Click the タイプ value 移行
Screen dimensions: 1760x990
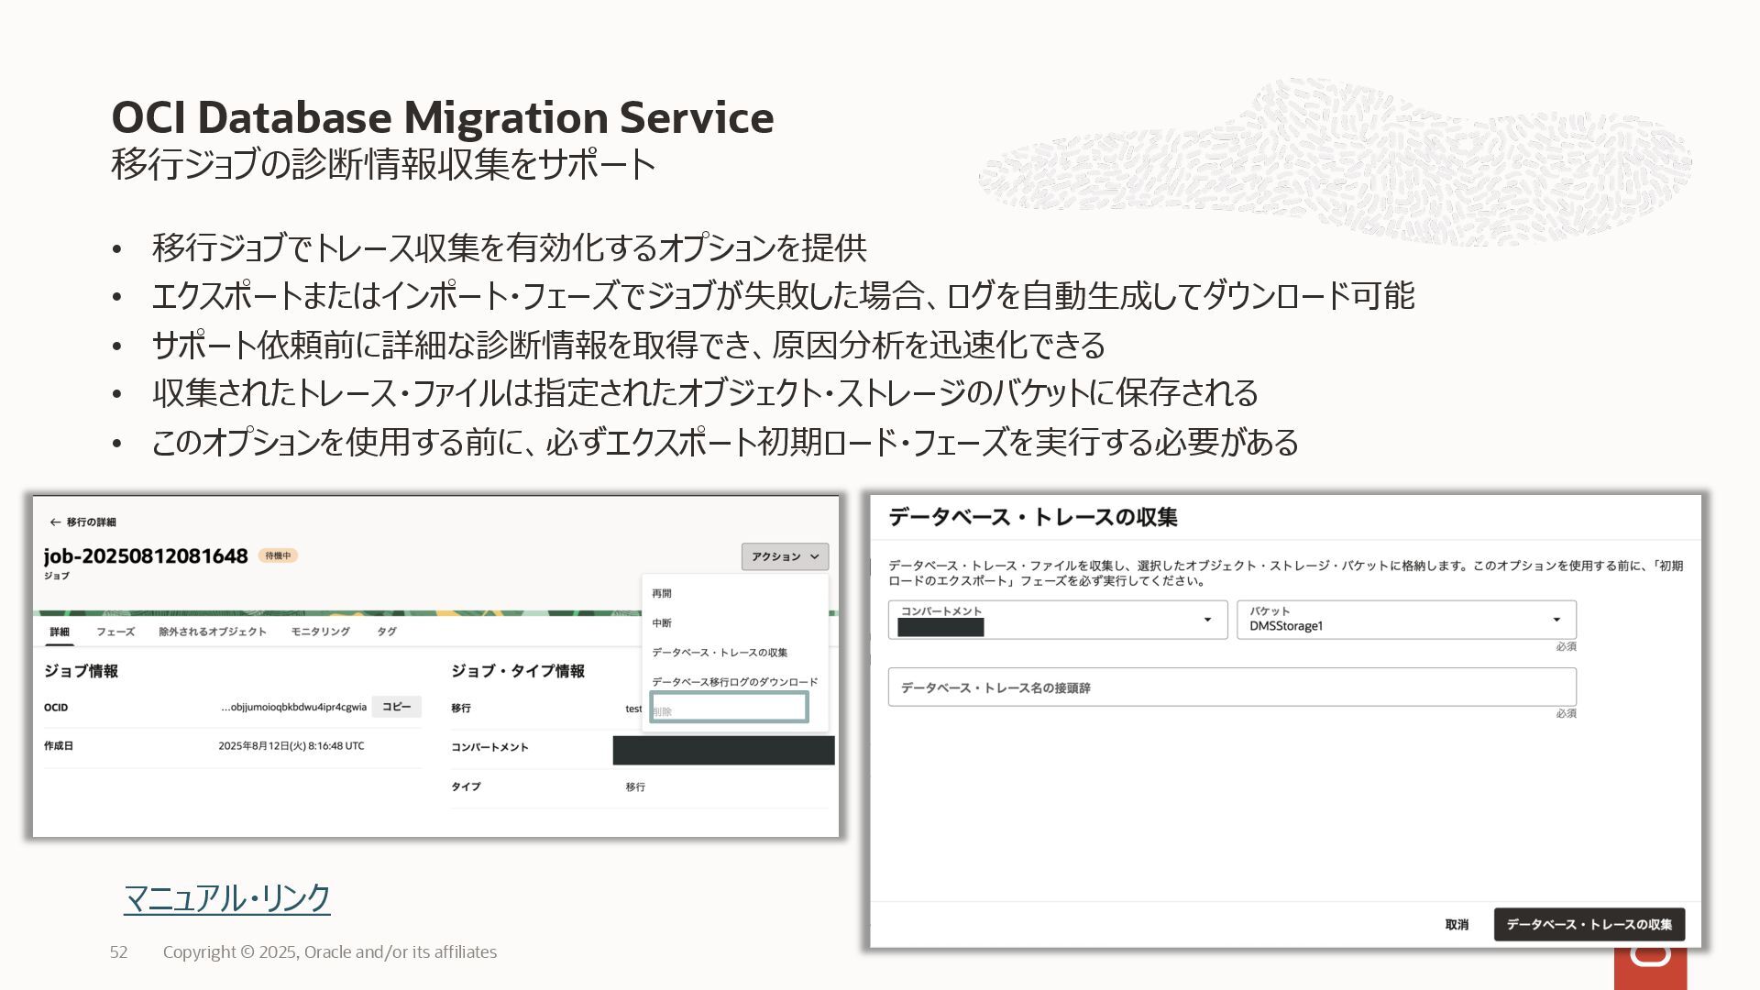coord(635,786)
